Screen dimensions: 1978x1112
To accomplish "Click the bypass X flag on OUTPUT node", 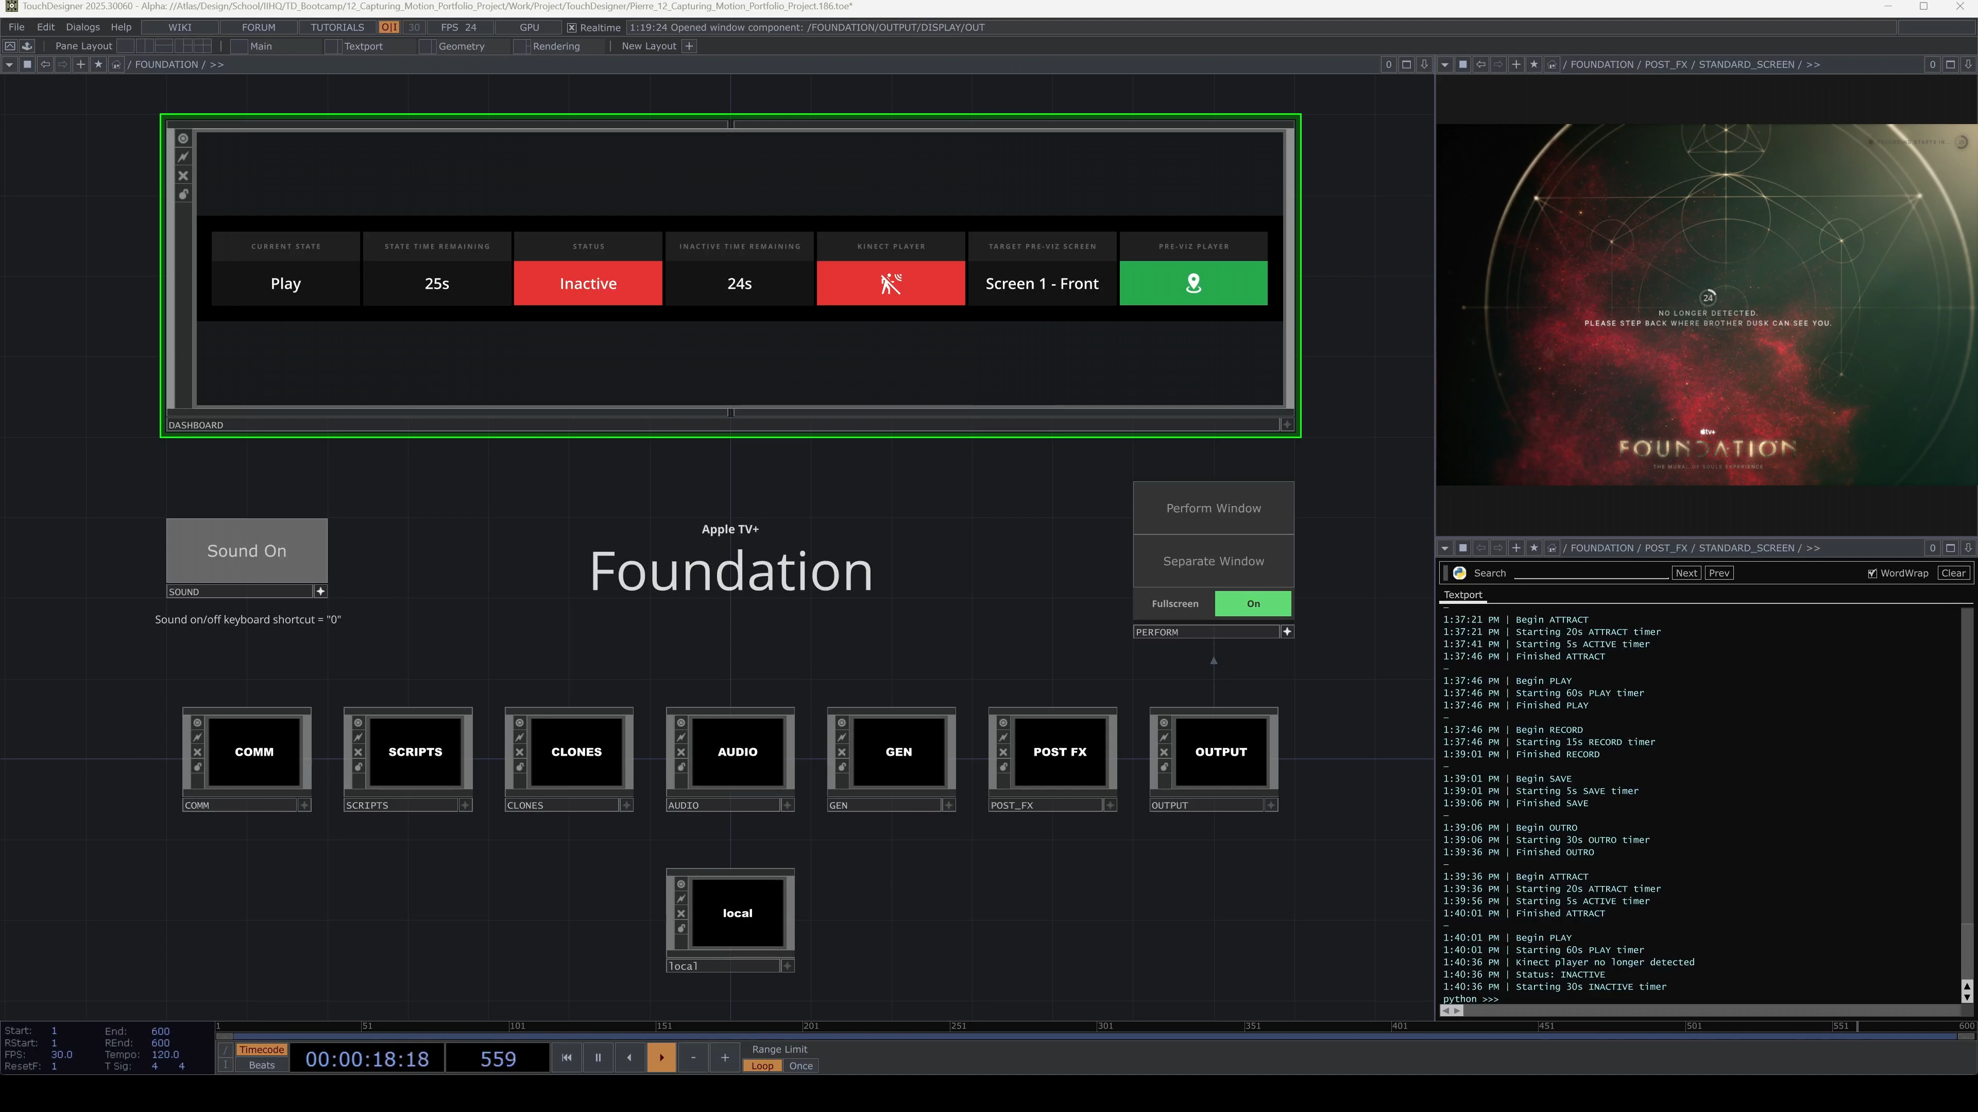I will click(1164, 752).
